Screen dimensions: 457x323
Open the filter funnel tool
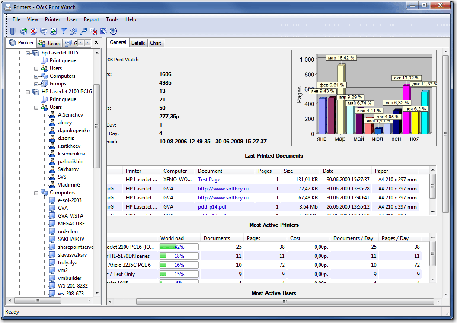pyautogui.click(x=64, y=31)
